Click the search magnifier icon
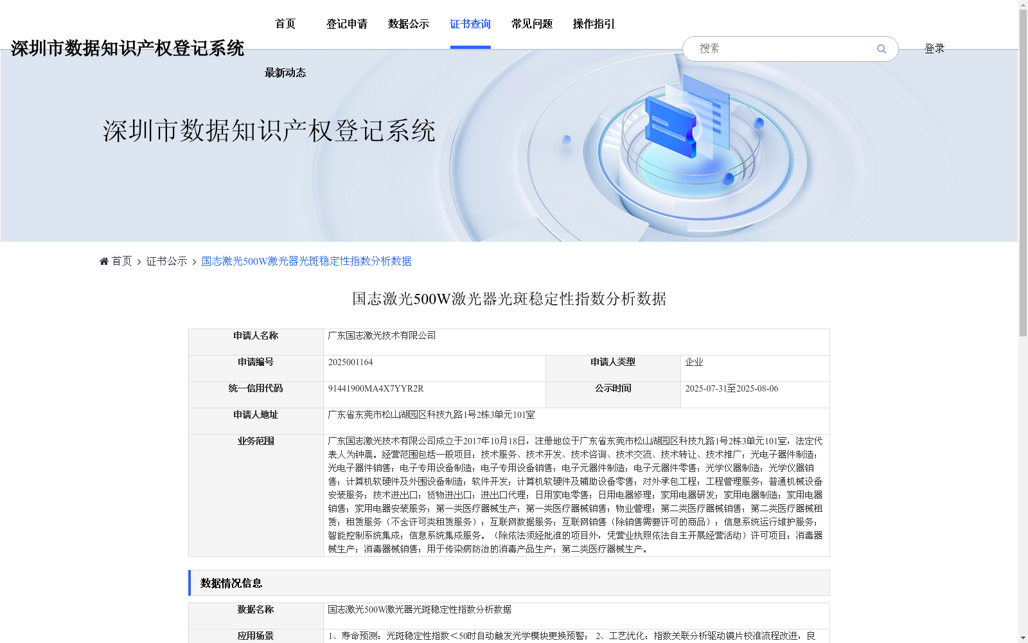 coord(882,49)
